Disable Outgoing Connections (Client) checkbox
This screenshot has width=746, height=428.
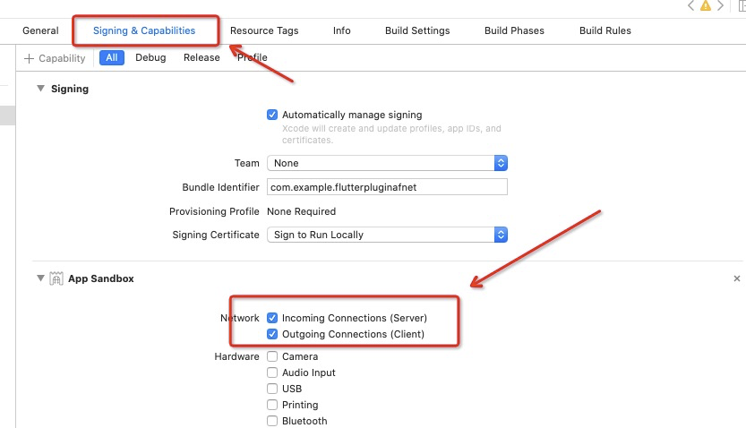(x=272, y=334)
